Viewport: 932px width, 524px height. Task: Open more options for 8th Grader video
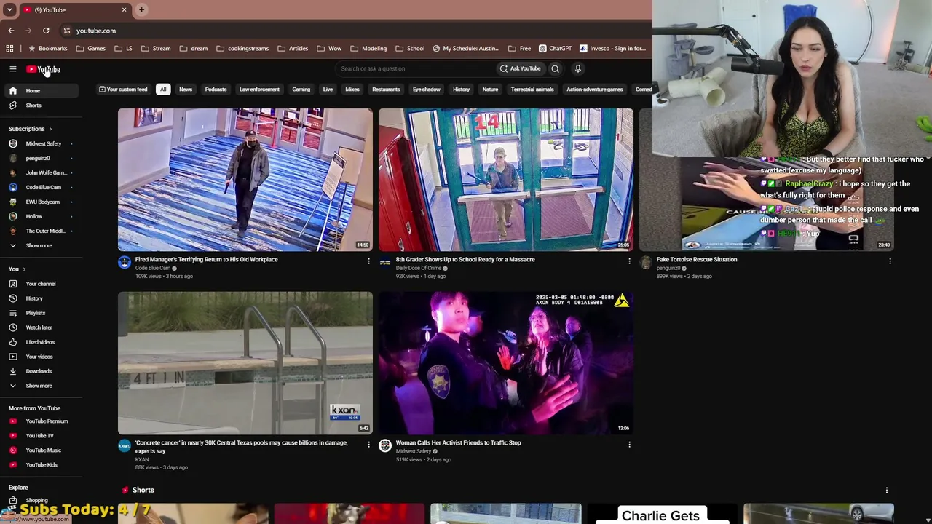(x=629, y=261)
